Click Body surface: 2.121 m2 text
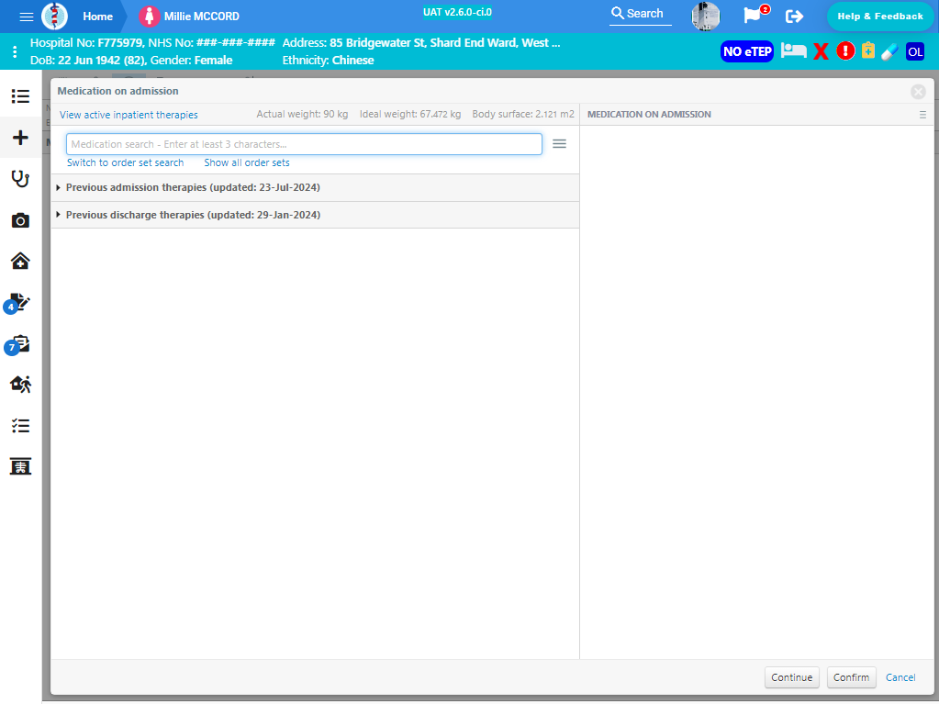 click(523, 115)
